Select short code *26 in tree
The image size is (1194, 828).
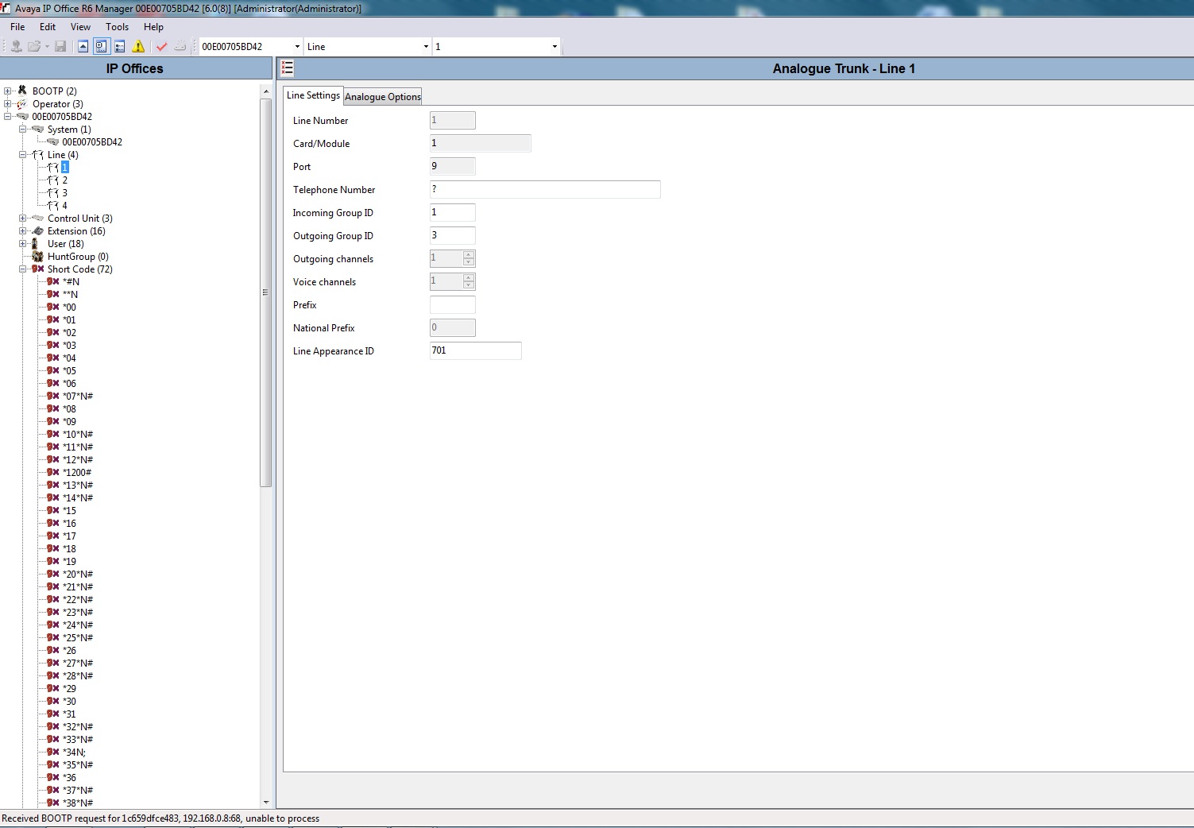click(x=69, y=651)
